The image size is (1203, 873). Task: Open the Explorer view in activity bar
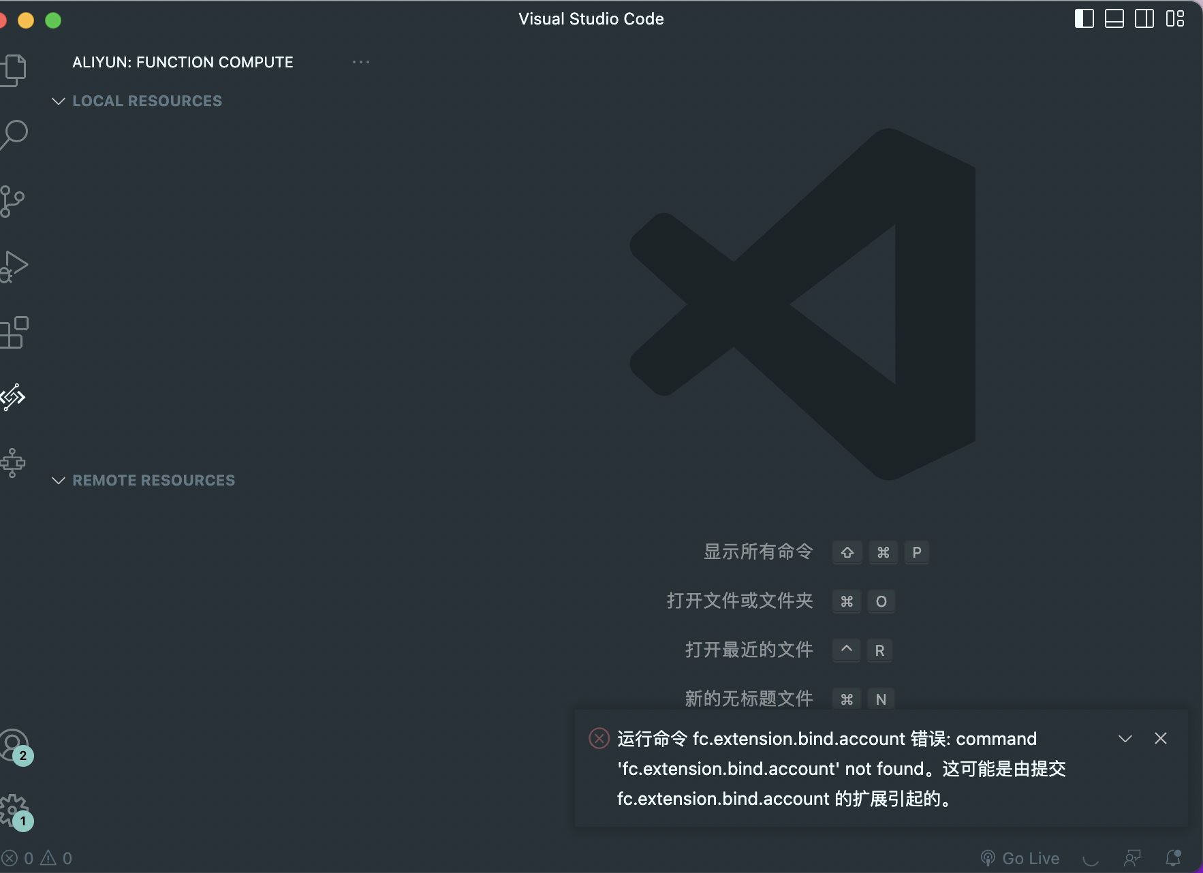13,69
